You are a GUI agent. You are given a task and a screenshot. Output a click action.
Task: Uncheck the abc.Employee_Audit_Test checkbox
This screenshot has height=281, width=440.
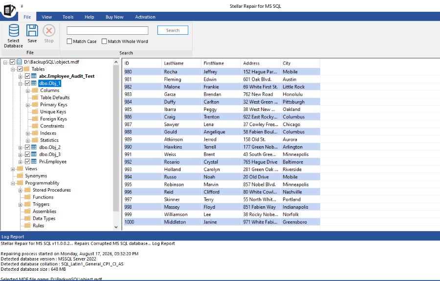[x=27, y=76]
